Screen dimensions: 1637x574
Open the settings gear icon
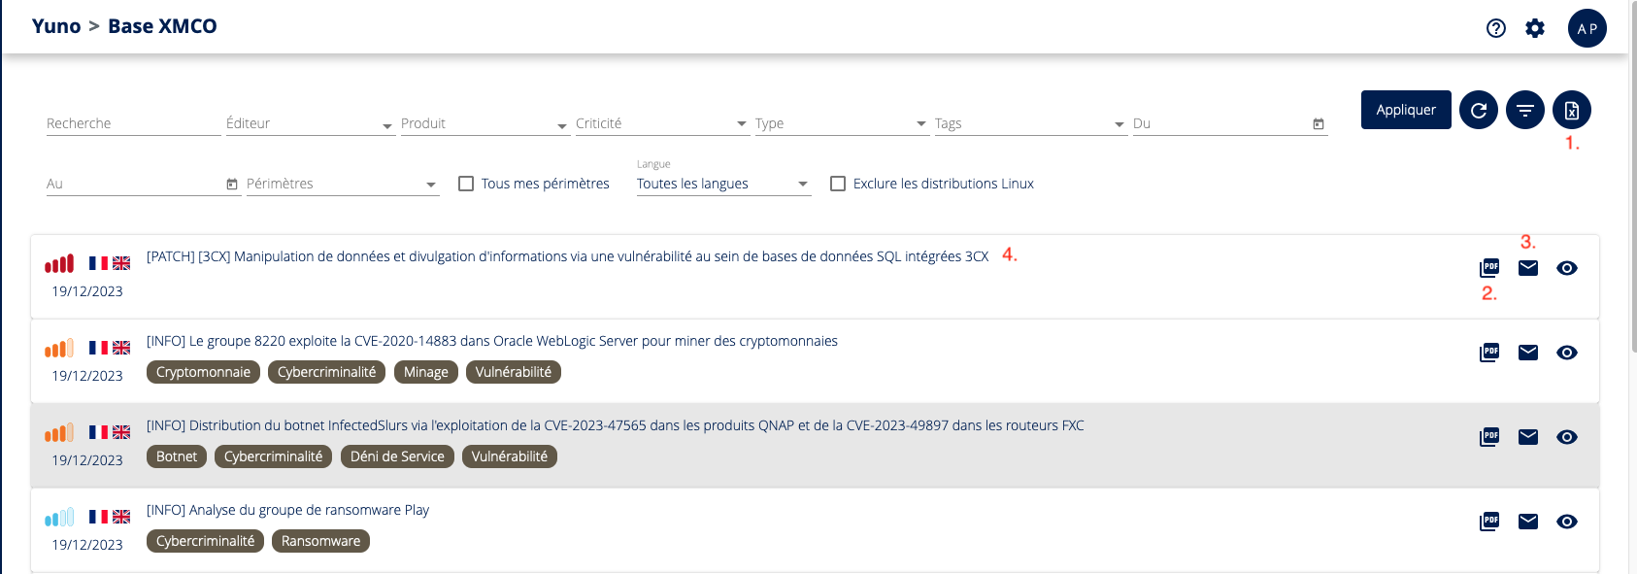[x=1534, y=28]
